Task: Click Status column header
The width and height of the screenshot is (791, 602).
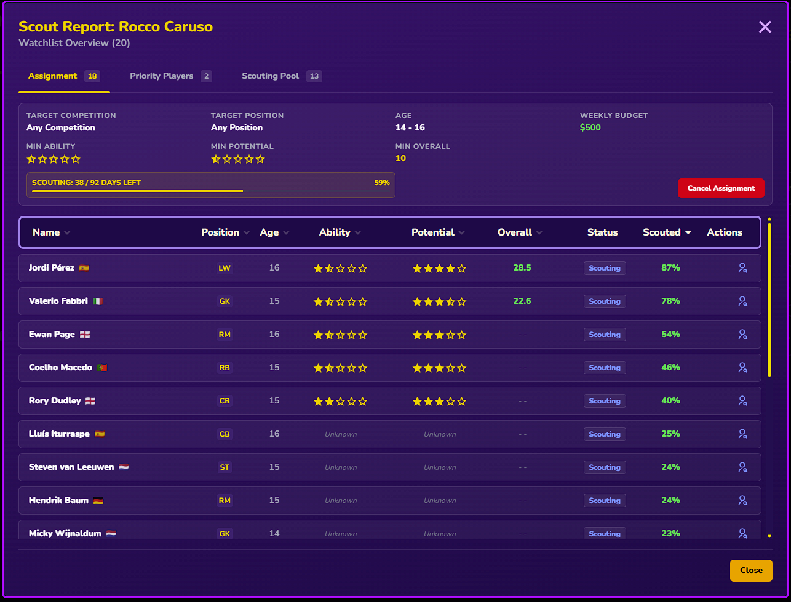Action: tap(602, 232)
